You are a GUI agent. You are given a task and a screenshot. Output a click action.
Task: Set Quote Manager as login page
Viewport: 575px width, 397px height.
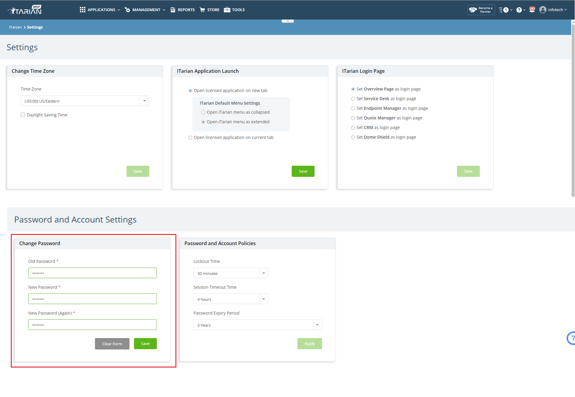(x=353, y=118)
